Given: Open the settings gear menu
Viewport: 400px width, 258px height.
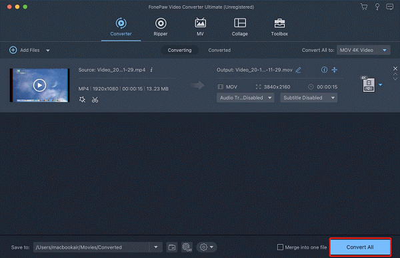Looking at the screenshot, I should tap(207, 247).
